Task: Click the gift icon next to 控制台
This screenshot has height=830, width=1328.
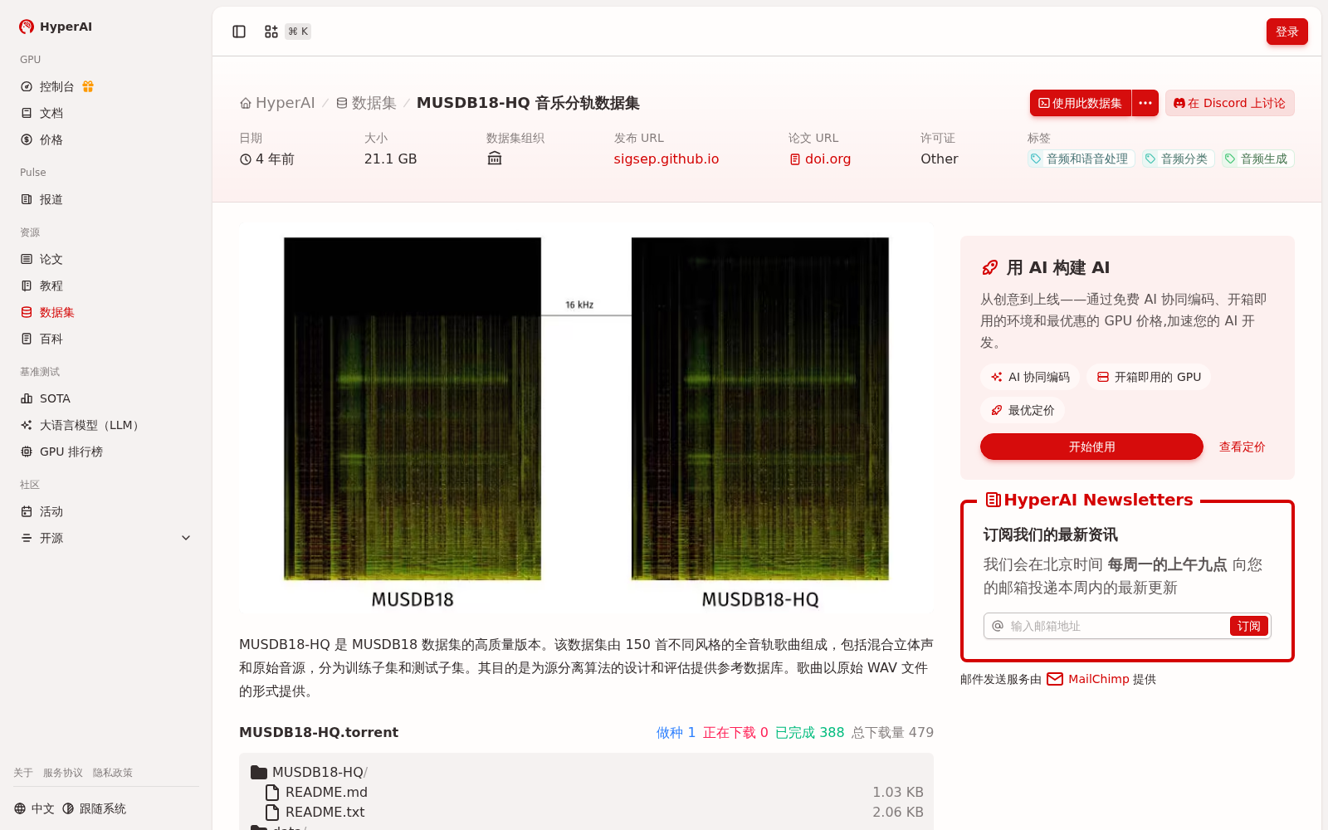Action: coord(88,86)
